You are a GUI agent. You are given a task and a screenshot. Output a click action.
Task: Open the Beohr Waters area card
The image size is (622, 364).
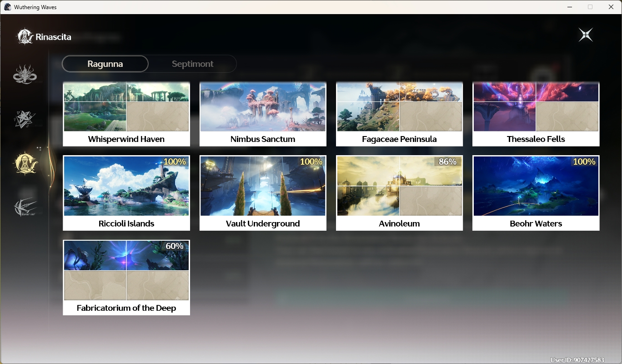click(536, 193)
